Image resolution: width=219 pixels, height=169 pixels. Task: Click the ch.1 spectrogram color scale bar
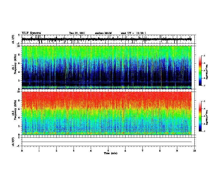coord(200,71)
